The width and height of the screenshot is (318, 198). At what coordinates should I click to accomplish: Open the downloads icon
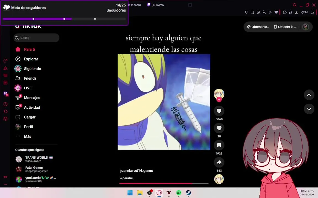[296, 12]
